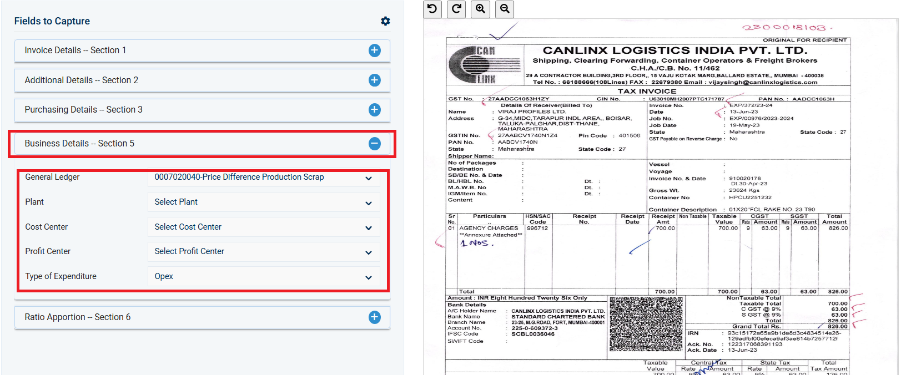
Task: Rotate the invoice image counterclockwise
Action: click(x=432, y=9)
